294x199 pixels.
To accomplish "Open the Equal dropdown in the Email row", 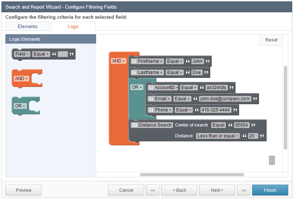I will [x=182, y=99].
